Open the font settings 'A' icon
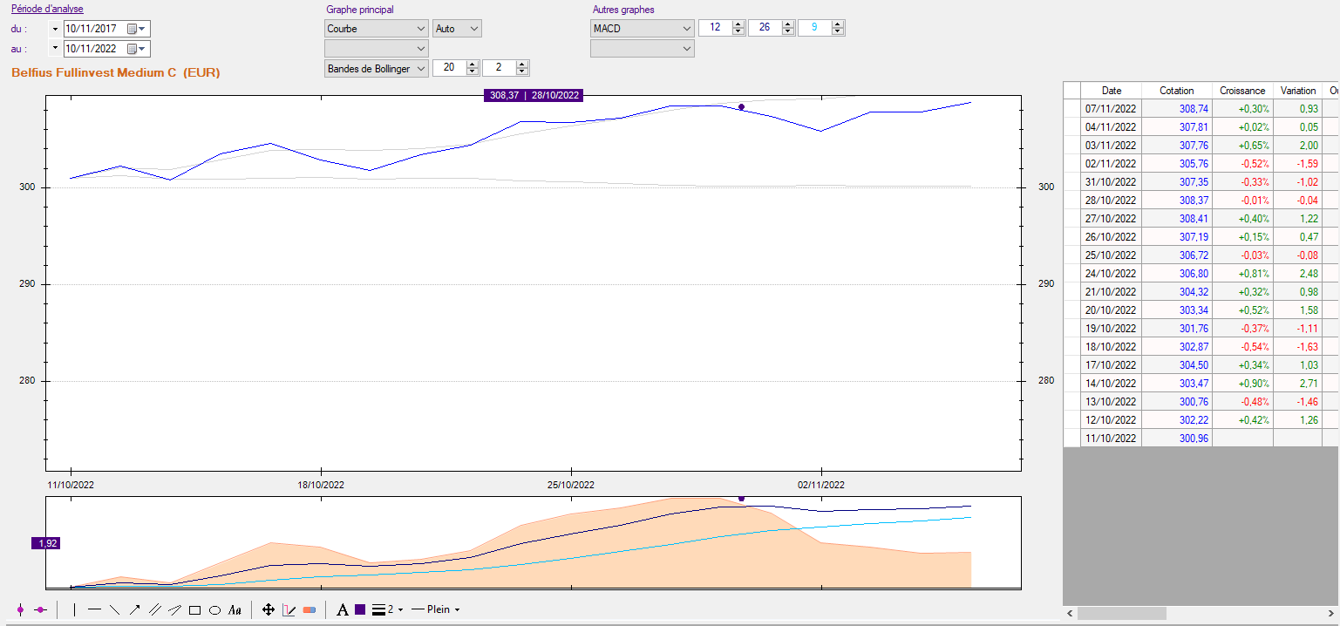The height and width of the screenshot is (626, 1340). tap(343, 609)
